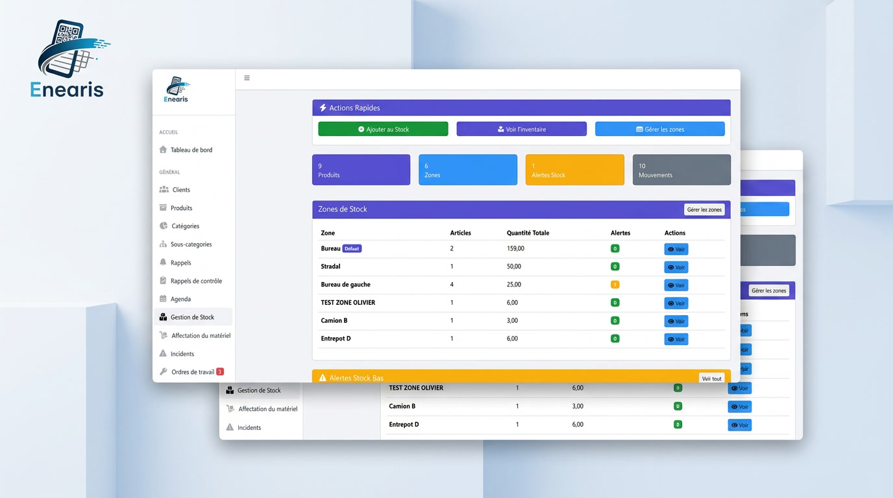Click the Sous-categories hierarchy icon
893x498 pixels.
[x=164, y=244]
